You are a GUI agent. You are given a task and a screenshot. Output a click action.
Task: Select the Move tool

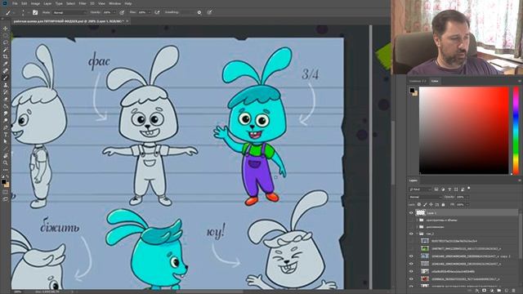tap(6, 29)
